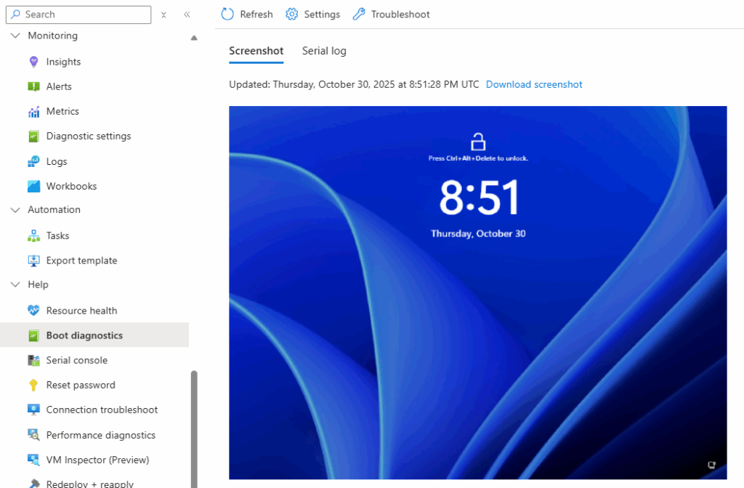This screenshot has width=744, height=488.
Task: Click the Refresh toolbar button
Action: [x=247, y=15]
